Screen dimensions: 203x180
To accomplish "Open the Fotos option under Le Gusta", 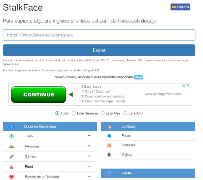I will click(x=126, y=136).
